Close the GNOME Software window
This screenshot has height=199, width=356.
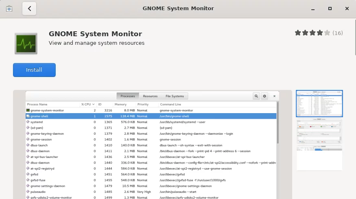[347, 9]
